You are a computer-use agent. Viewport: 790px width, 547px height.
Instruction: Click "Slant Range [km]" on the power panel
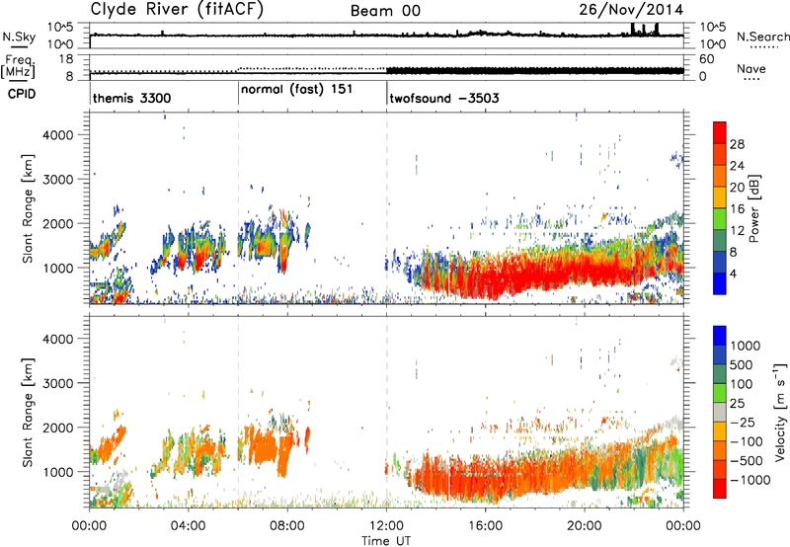[28, 208]
